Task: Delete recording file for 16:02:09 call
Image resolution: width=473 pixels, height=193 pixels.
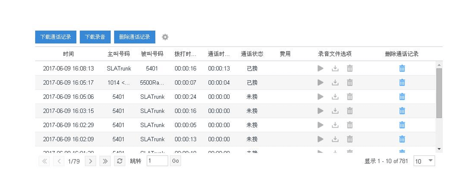Action: 350,139
